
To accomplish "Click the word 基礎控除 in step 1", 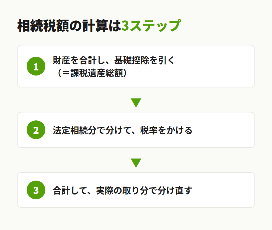I will (x=131, y=60).
